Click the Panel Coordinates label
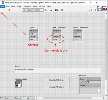The image size is (108, 100). (59, 28)
